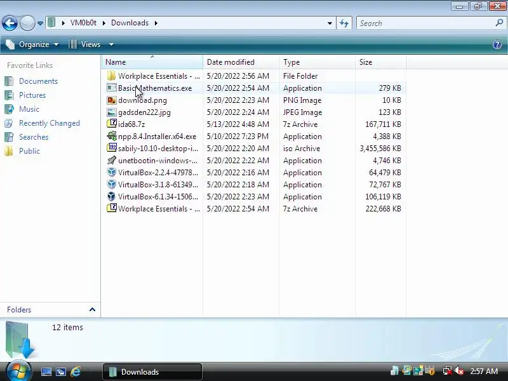
Task: Expand the arrow after Downloads in breadcrumb
Action: [x=156, y=23]
